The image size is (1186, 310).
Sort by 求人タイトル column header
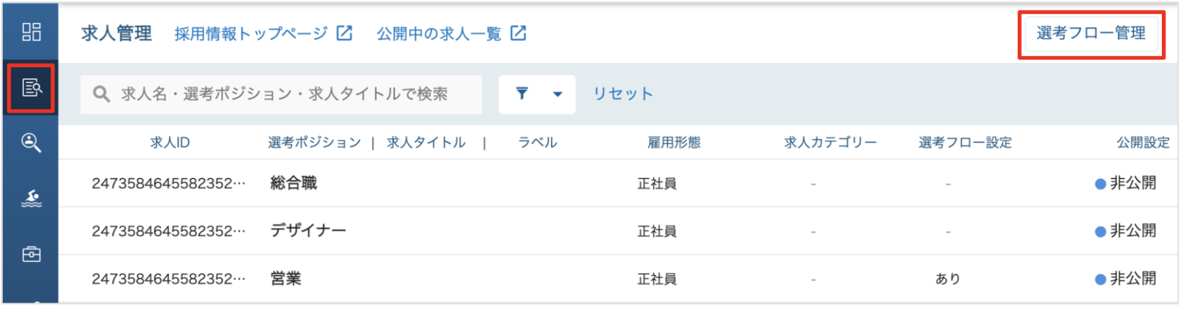pos(426,142)
